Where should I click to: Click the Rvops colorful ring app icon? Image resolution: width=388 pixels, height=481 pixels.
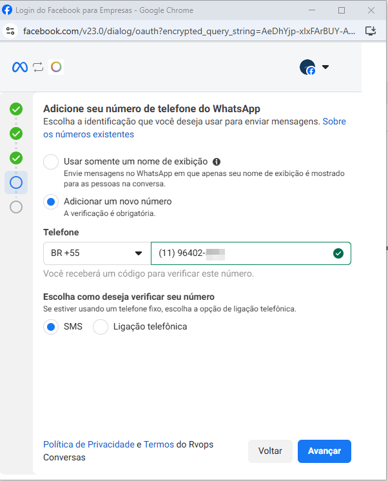[56, 67]
